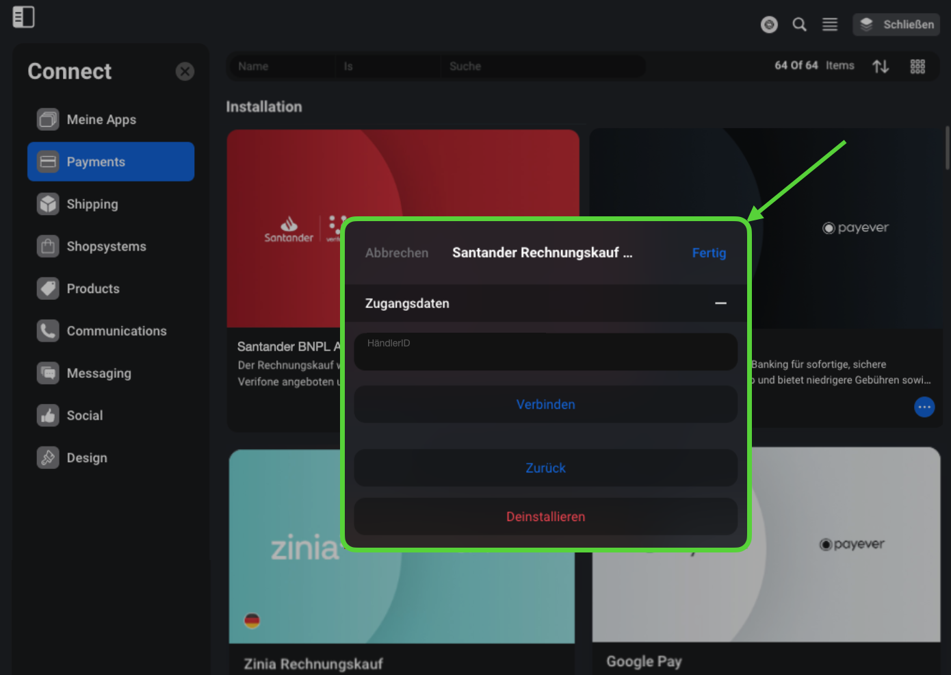Screen dimensions: 951x675
Task: Open the blue three-dots menu on payever card
Action: coord(924,407)
